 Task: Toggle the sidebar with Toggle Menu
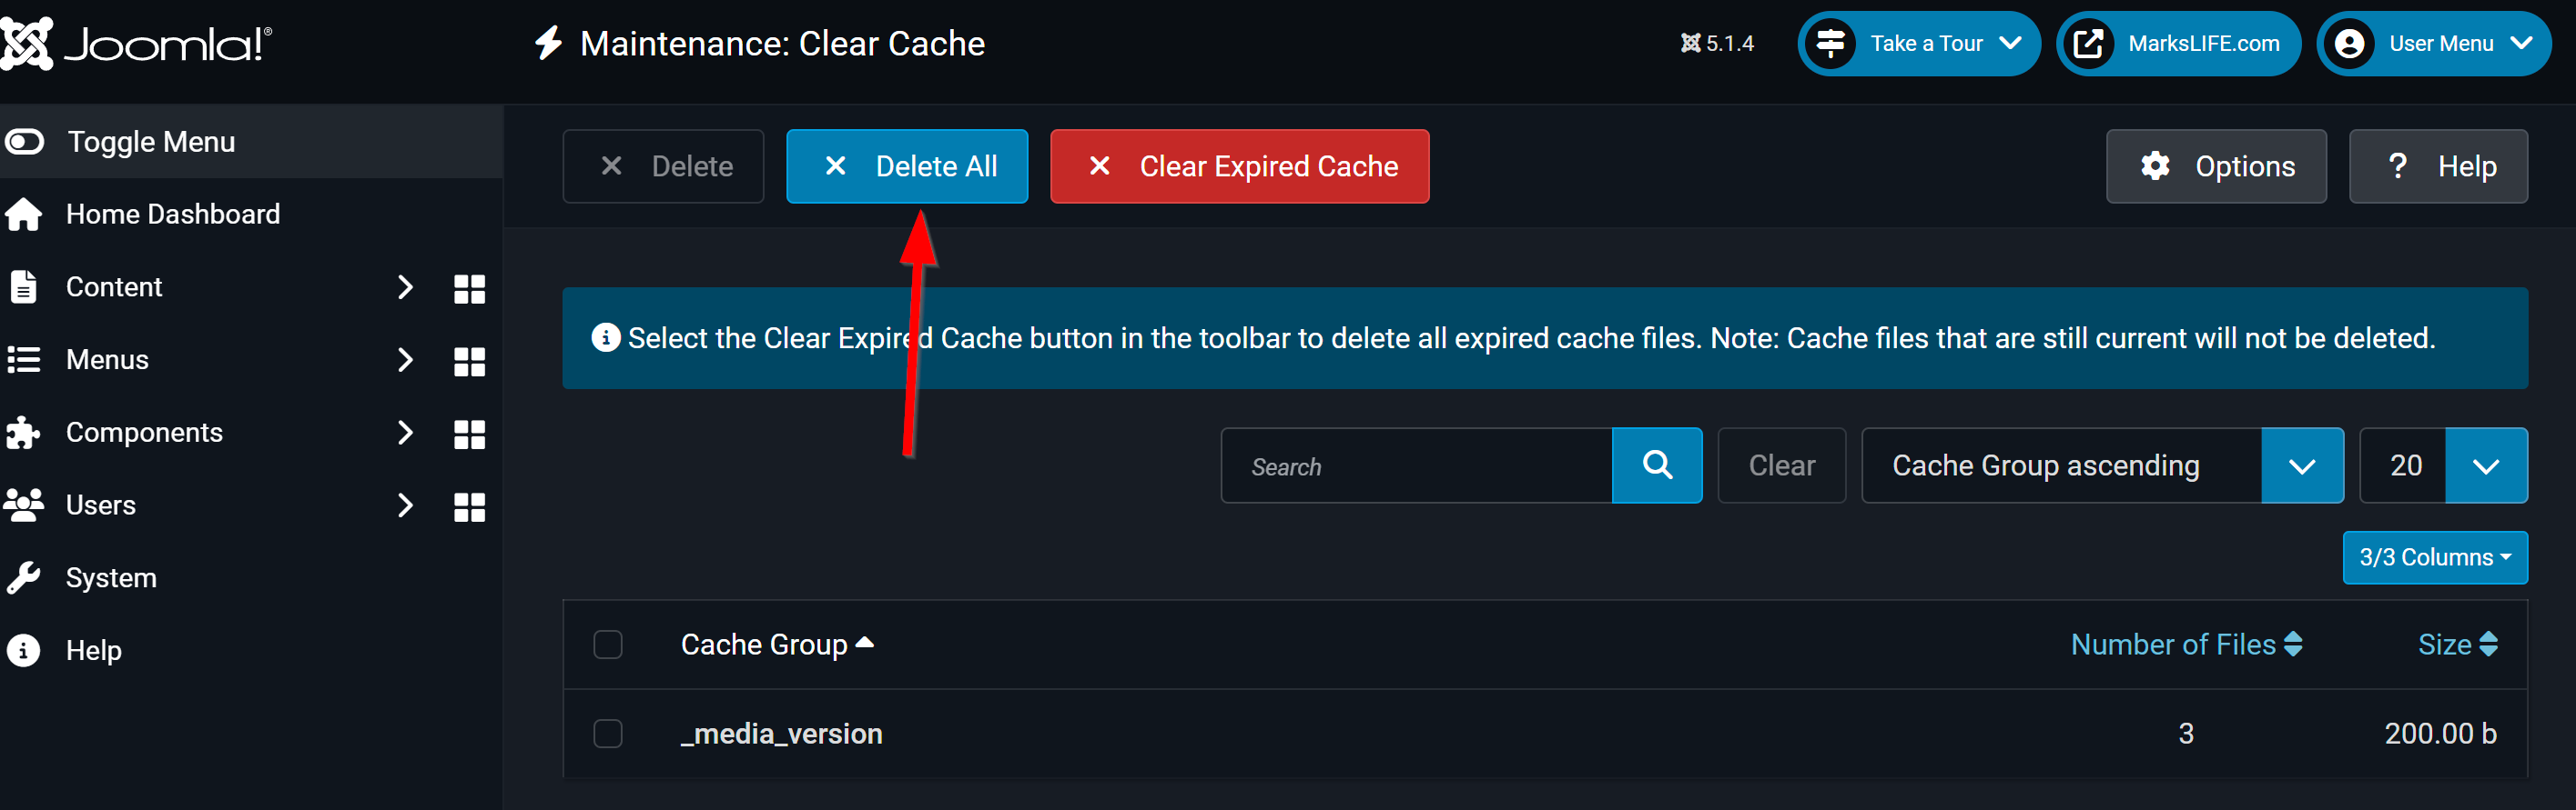[x=251, y=142]
